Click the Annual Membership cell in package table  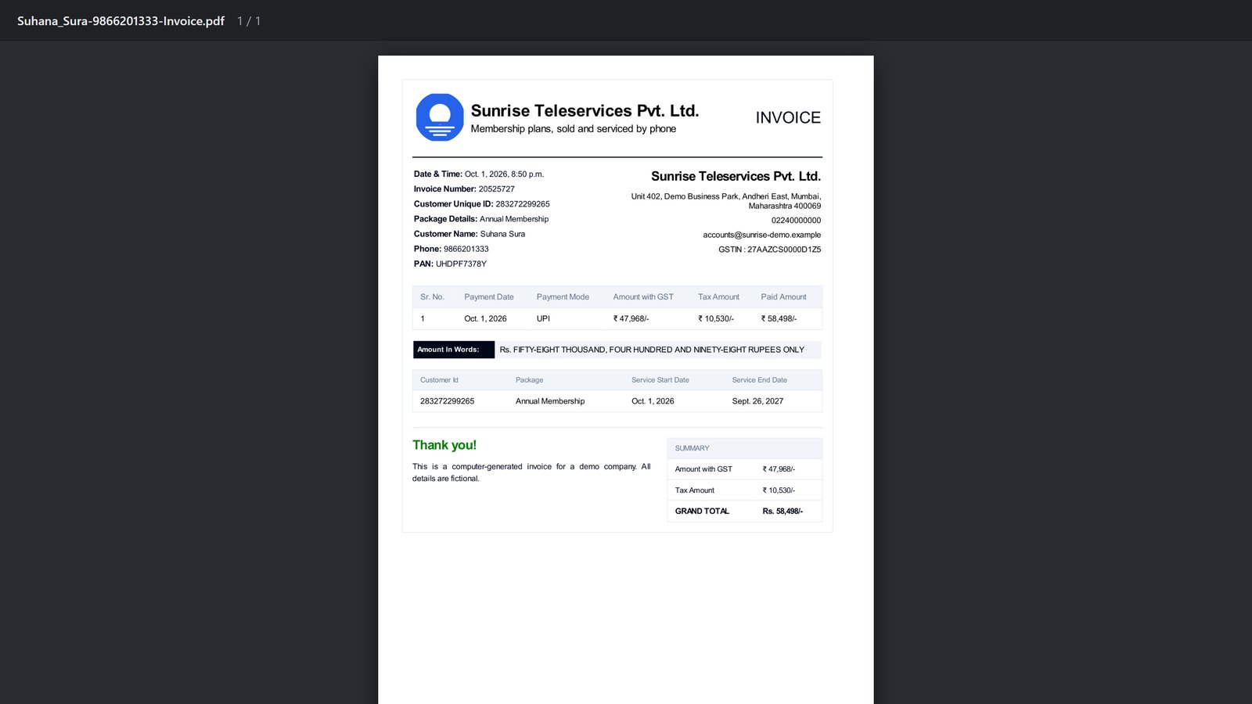coord(550,401)
